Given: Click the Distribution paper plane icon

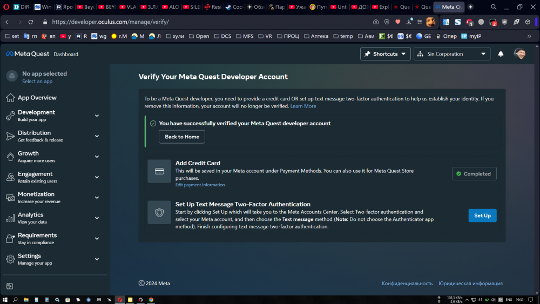Looking at the screenshot, I should point(10,136).
